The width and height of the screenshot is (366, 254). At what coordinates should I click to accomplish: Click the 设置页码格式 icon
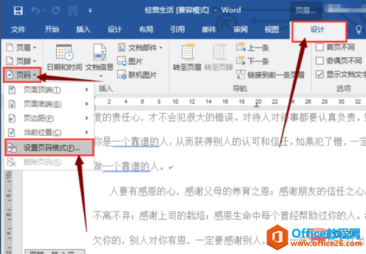(x=12, y=148)
